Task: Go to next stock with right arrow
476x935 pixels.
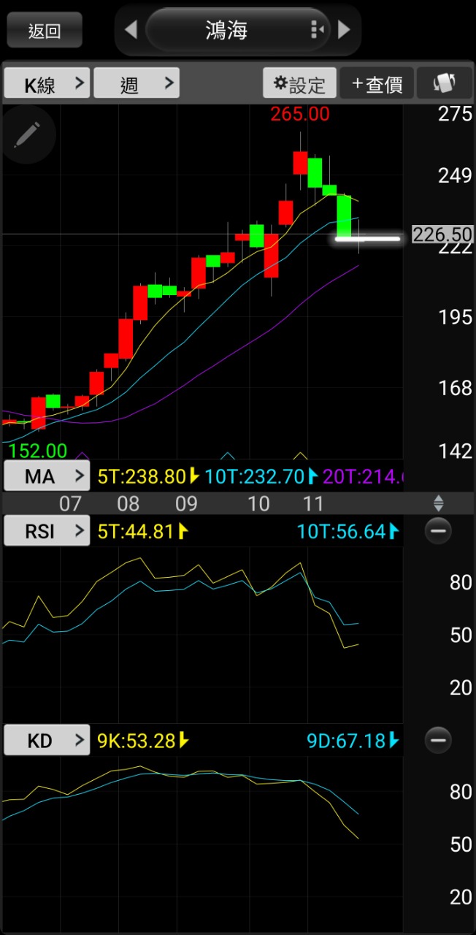Action: pyautogui.click(x=345, y=30)
